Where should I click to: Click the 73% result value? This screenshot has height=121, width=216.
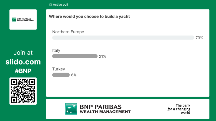click(199, 38)
